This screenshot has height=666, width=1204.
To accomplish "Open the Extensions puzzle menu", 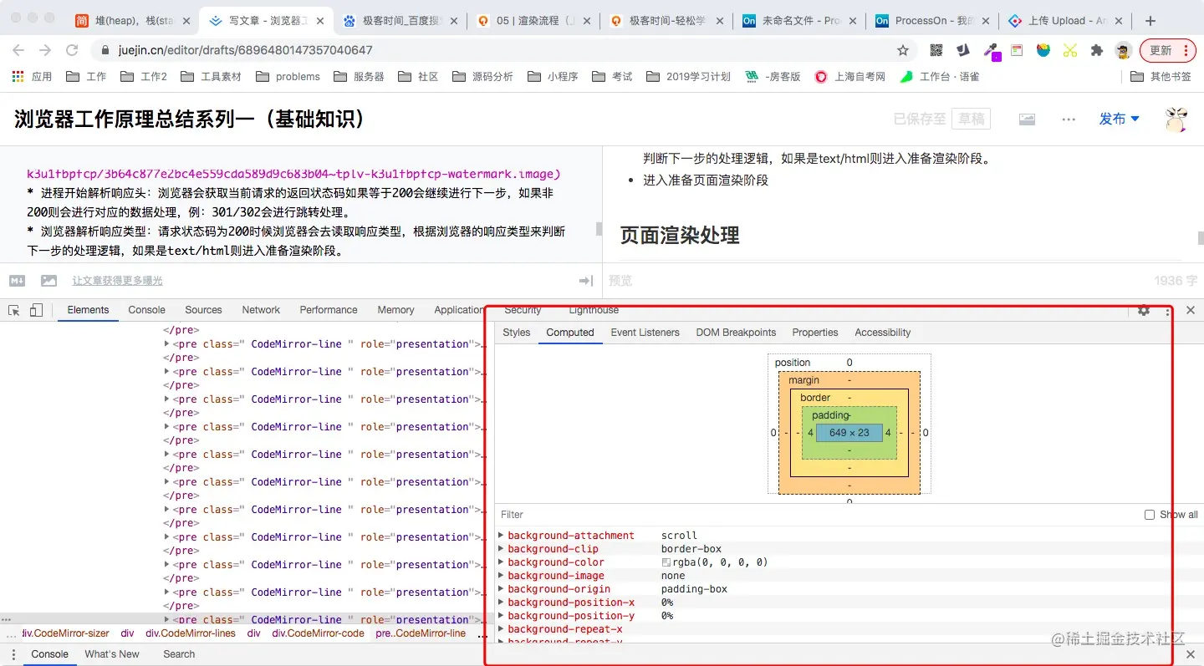I will [x=1097, y=50].
